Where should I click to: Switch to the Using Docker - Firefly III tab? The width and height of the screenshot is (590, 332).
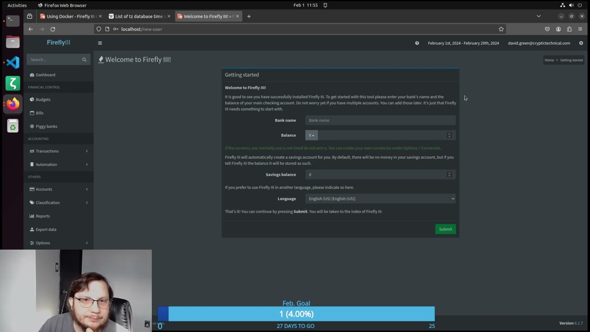70,16
